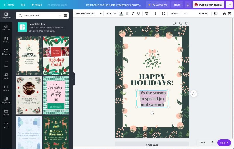Toggle bold formatting
The width and height of the screenshot is (234, 149).
(x=127, y=13)
